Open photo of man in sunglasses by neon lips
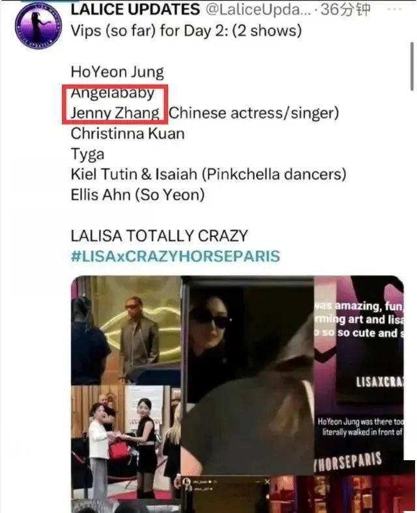Image resolution: width=417 pixels, height=513 pixels. pos(126,330)
